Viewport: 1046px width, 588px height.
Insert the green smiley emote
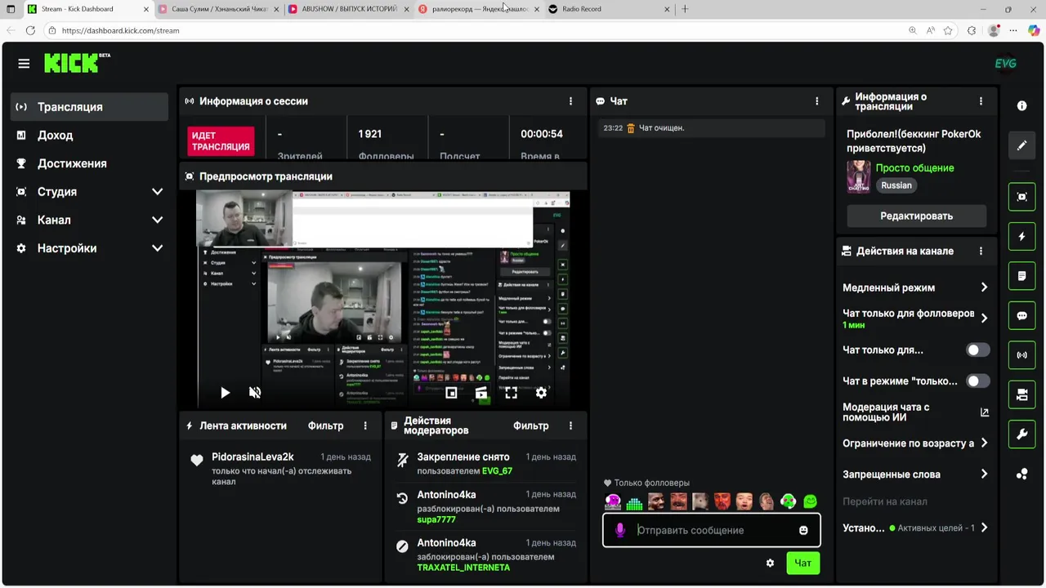point(810,501)
